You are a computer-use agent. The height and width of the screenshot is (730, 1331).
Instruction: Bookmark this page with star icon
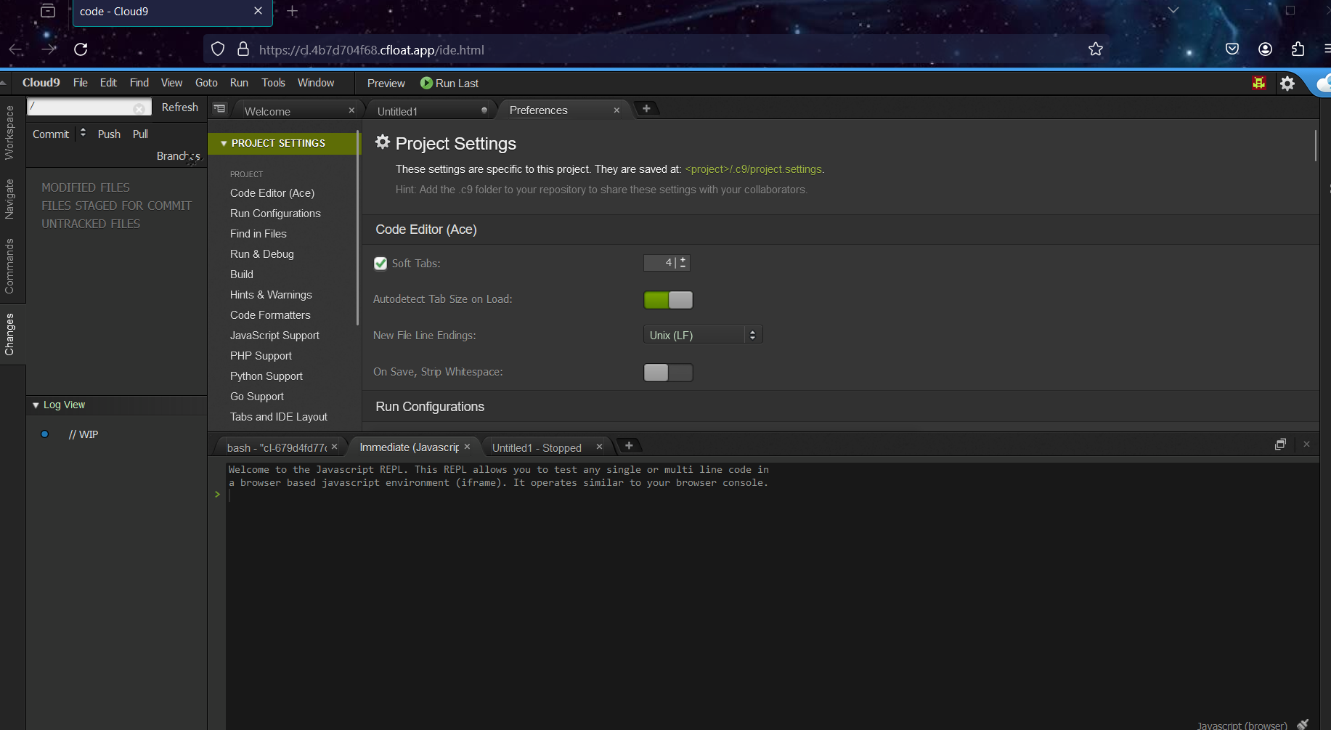tap(1096, 49)
